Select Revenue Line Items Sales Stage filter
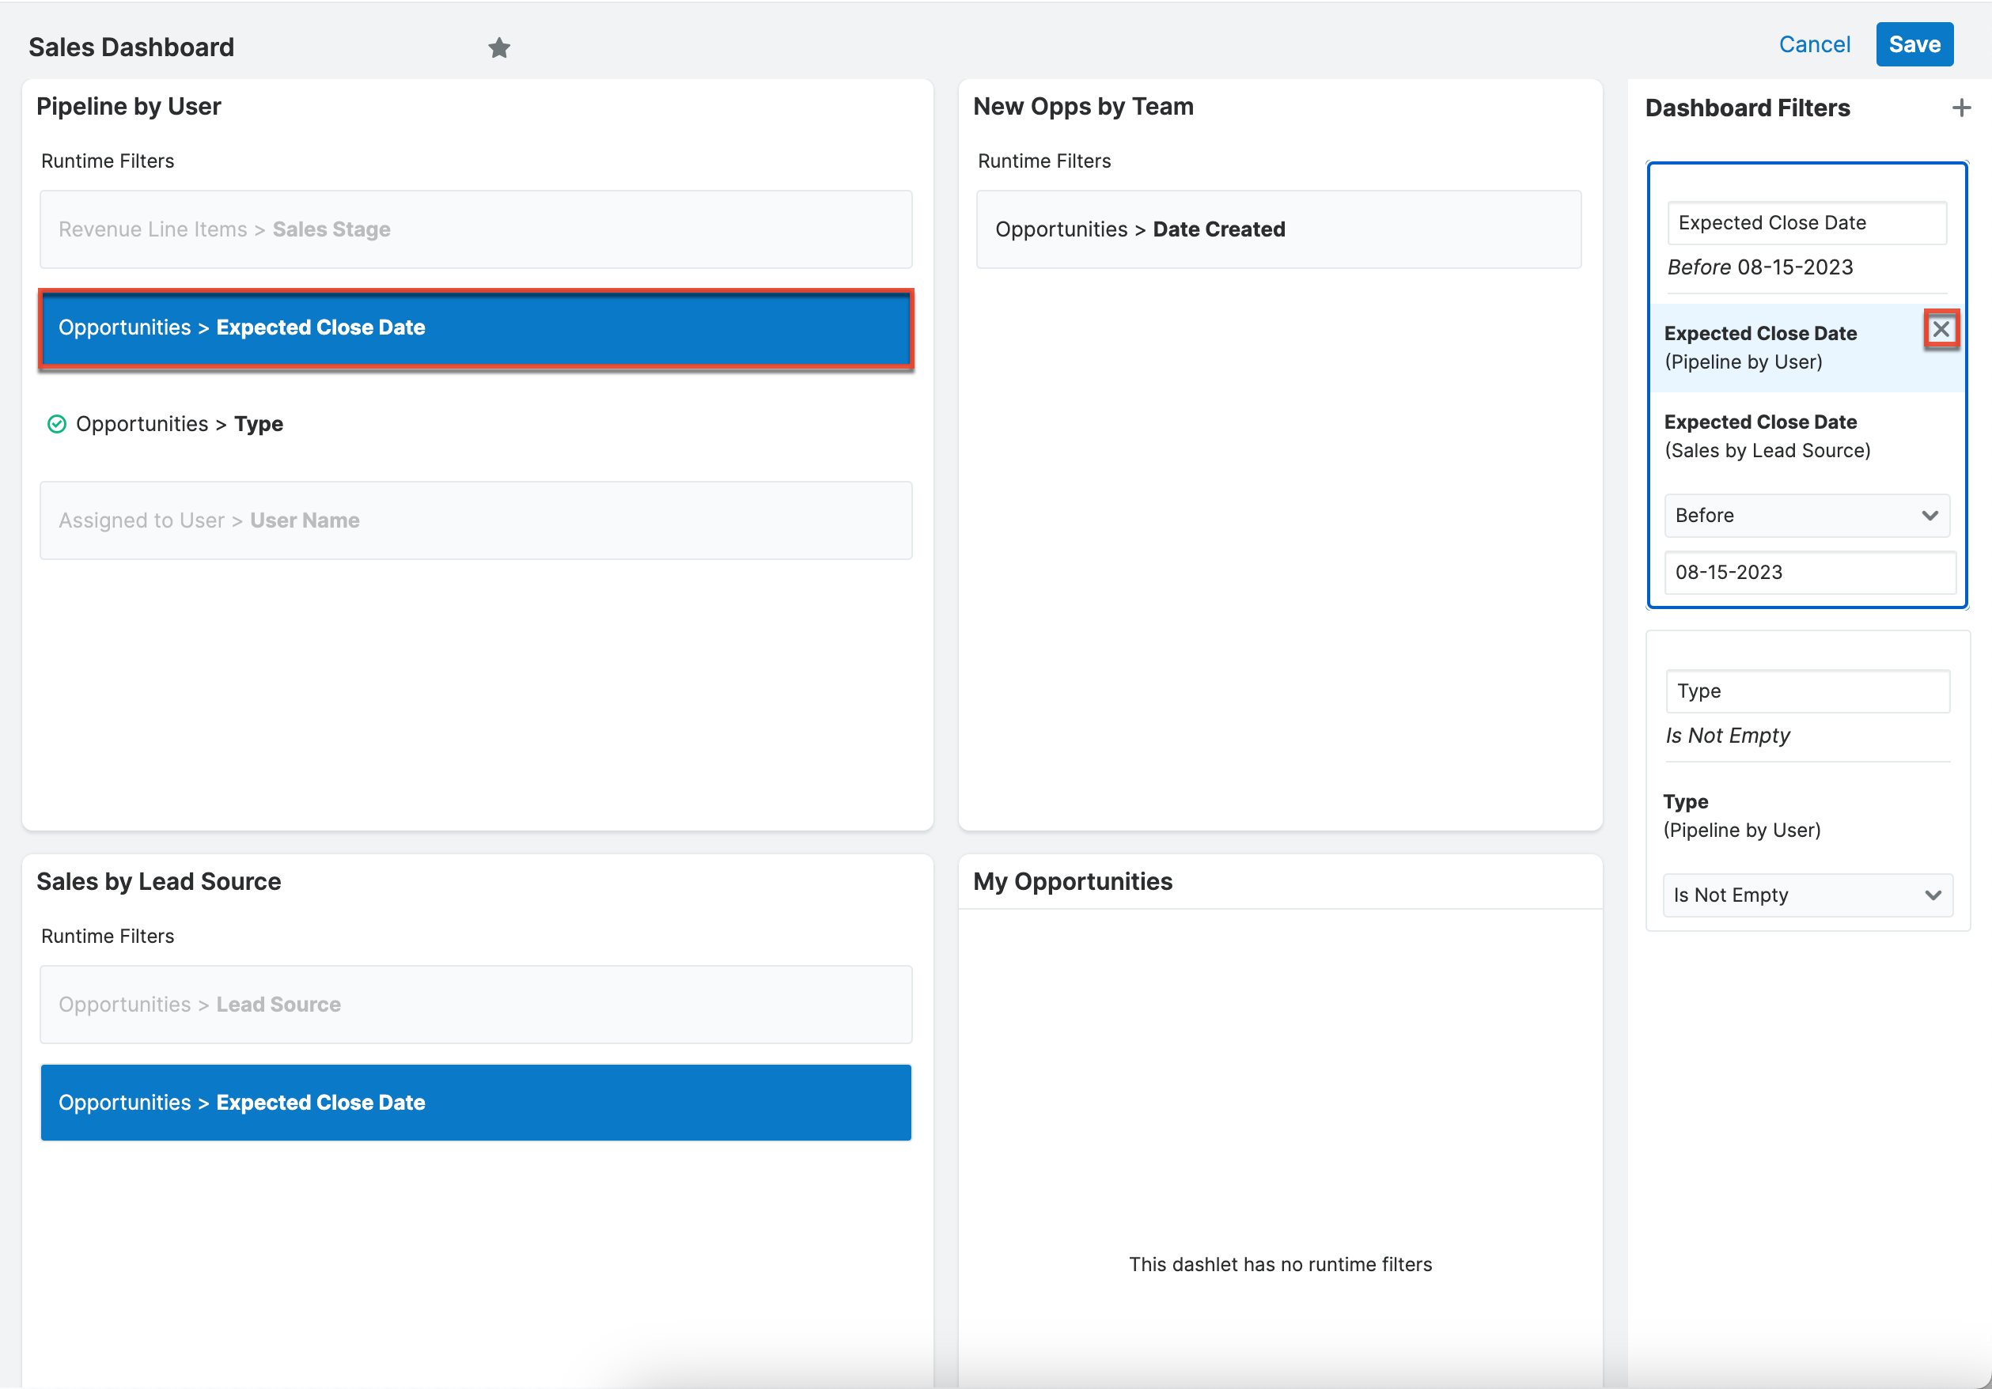 click(x=475, y=229)
